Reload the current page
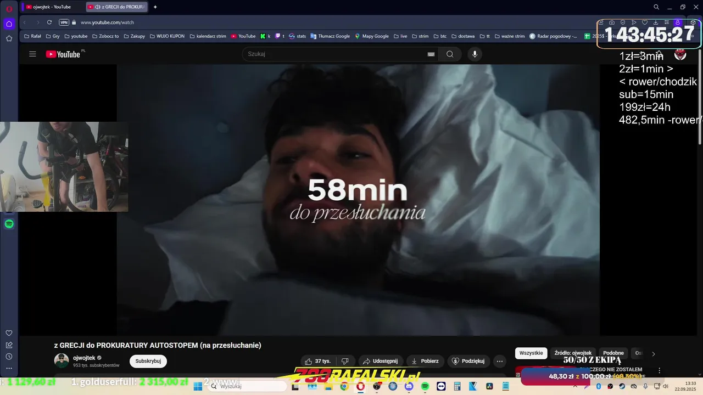The width and height of the screenshot is (703, 395). coord(49,22)
